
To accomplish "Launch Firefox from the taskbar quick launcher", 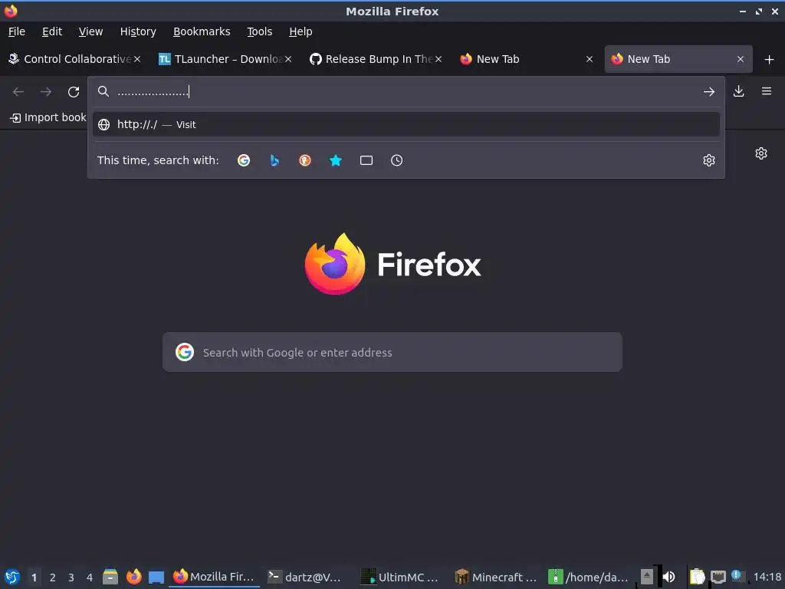I will [x=133, y=577].
